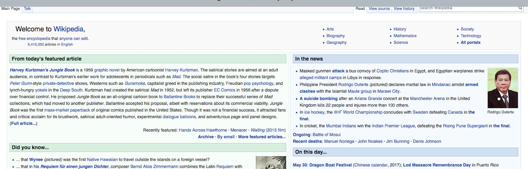The width and height of the screenshot is (528, 169).
Task: Follow the alleged militant camps link
Action: click(320, 78)
